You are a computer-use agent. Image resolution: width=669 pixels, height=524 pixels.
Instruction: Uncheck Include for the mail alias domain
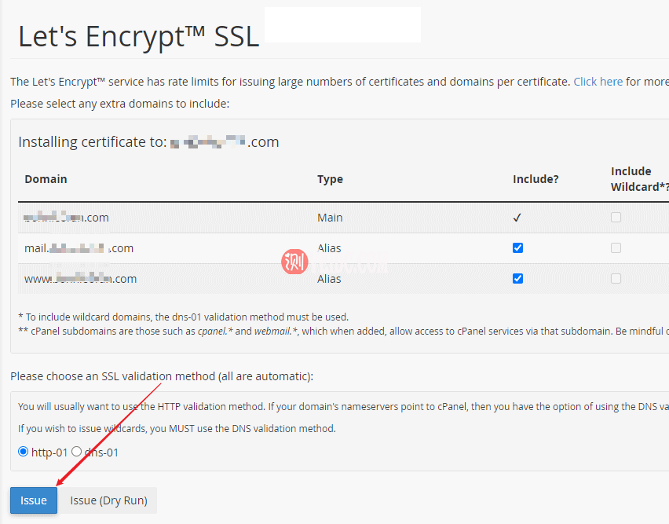(x=517, y=247)
